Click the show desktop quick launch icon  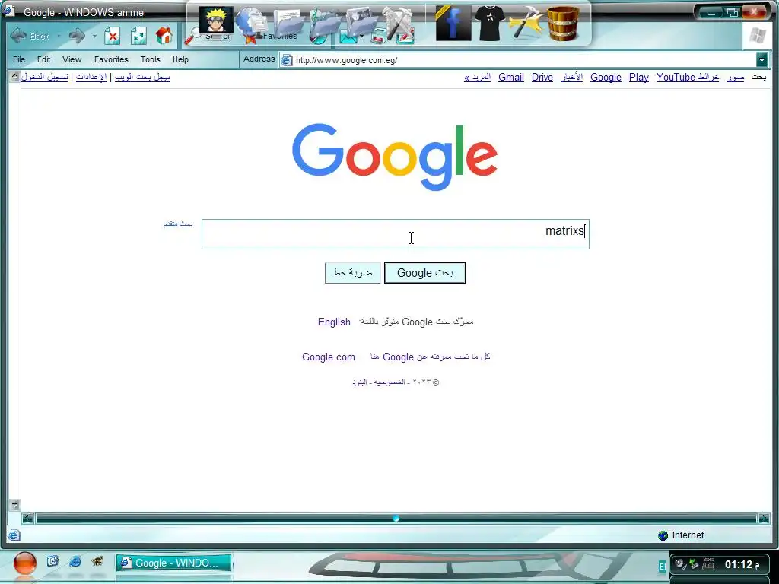point(52,561)
